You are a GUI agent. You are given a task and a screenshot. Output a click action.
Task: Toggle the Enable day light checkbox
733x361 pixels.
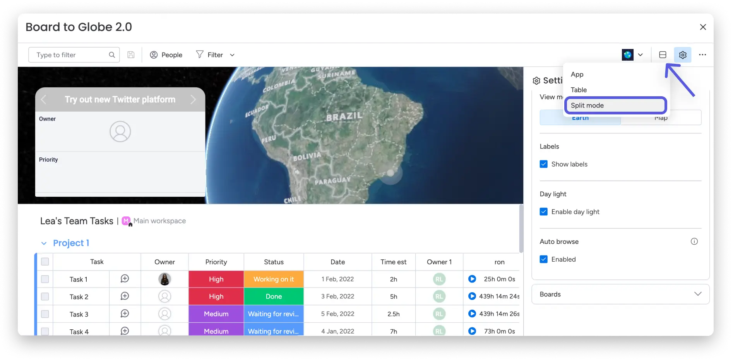[x=544, y=212]
